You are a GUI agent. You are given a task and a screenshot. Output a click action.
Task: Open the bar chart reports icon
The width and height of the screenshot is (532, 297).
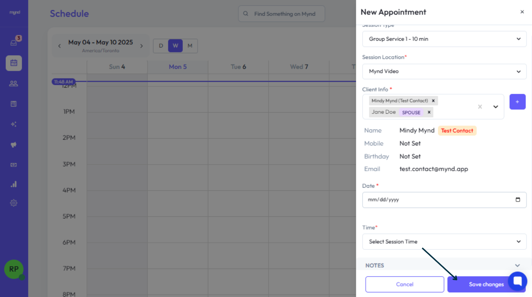click(x=14, y=184)
